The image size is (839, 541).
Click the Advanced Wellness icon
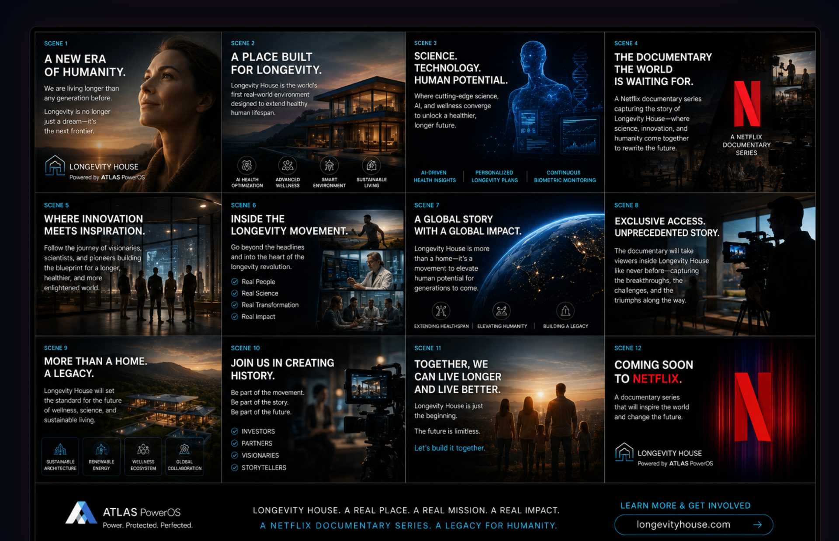click(288, 166)
